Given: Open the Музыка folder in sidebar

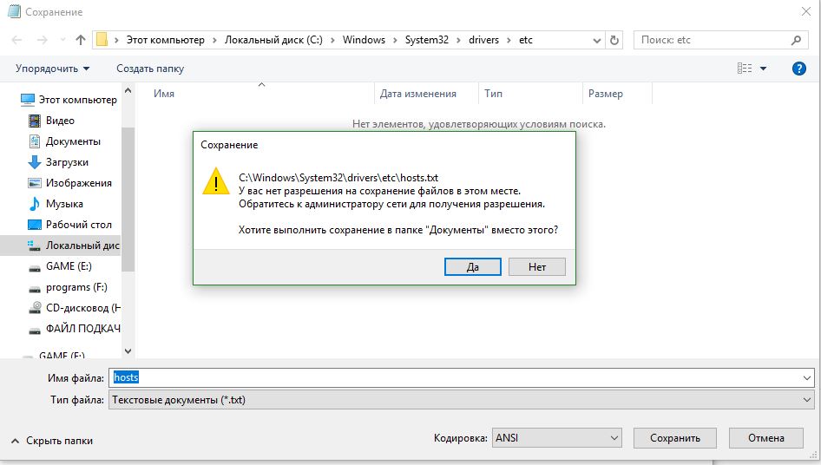Looking at the screenshot, I should pos(64,204).
